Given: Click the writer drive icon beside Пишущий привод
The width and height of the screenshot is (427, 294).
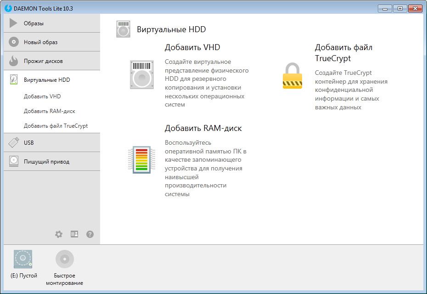Looking at the screenshot, I should point(14,161).
